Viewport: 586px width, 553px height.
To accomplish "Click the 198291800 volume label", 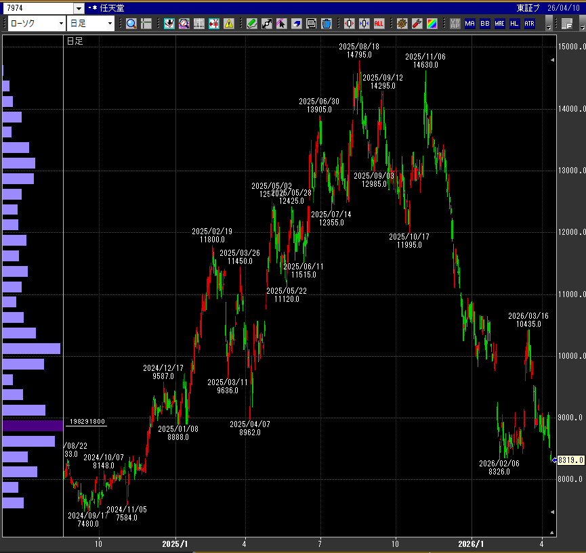I will [87, 422].
